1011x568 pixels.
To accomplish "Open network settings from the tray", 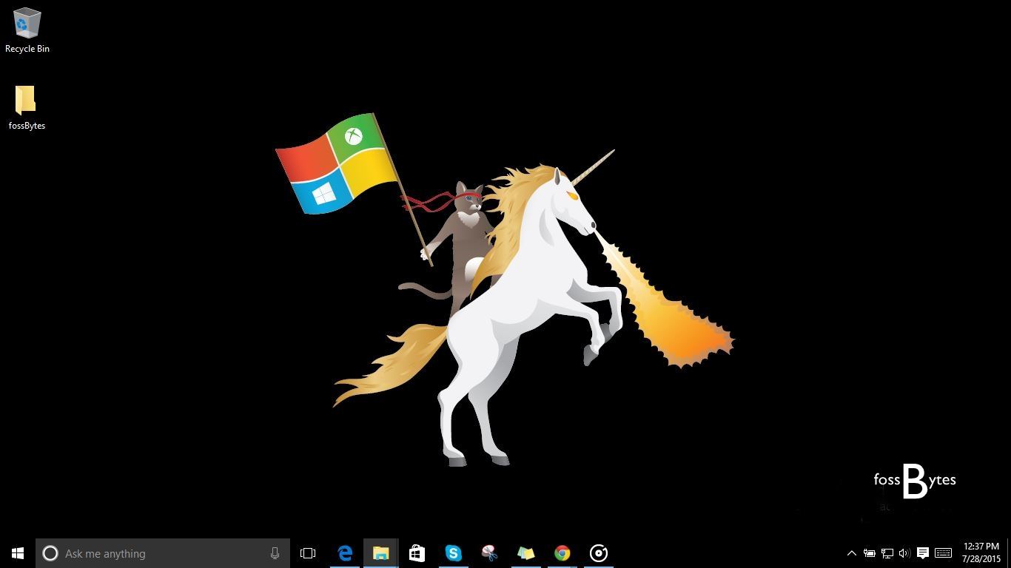I will pos(887,553).
